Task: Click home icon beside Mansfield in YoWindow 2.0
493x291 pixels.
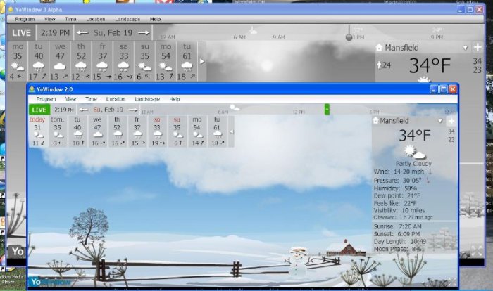Action: 375,120
